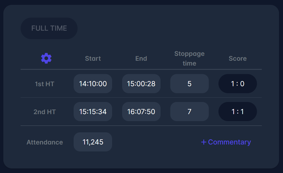
Task: Edit the 1st HT end time 15:00:28
Action: click(141, 84)
